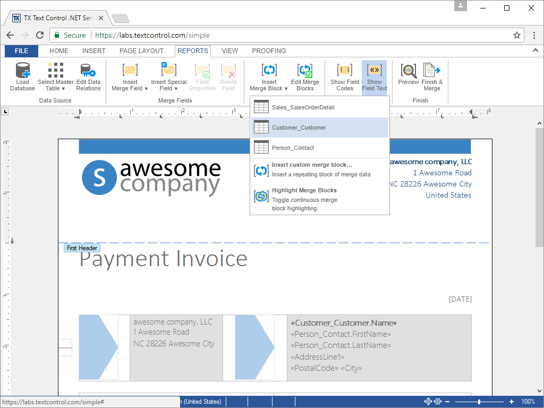Click the scrollbar up arrow

pyautogui.click(x=539, y=123)
